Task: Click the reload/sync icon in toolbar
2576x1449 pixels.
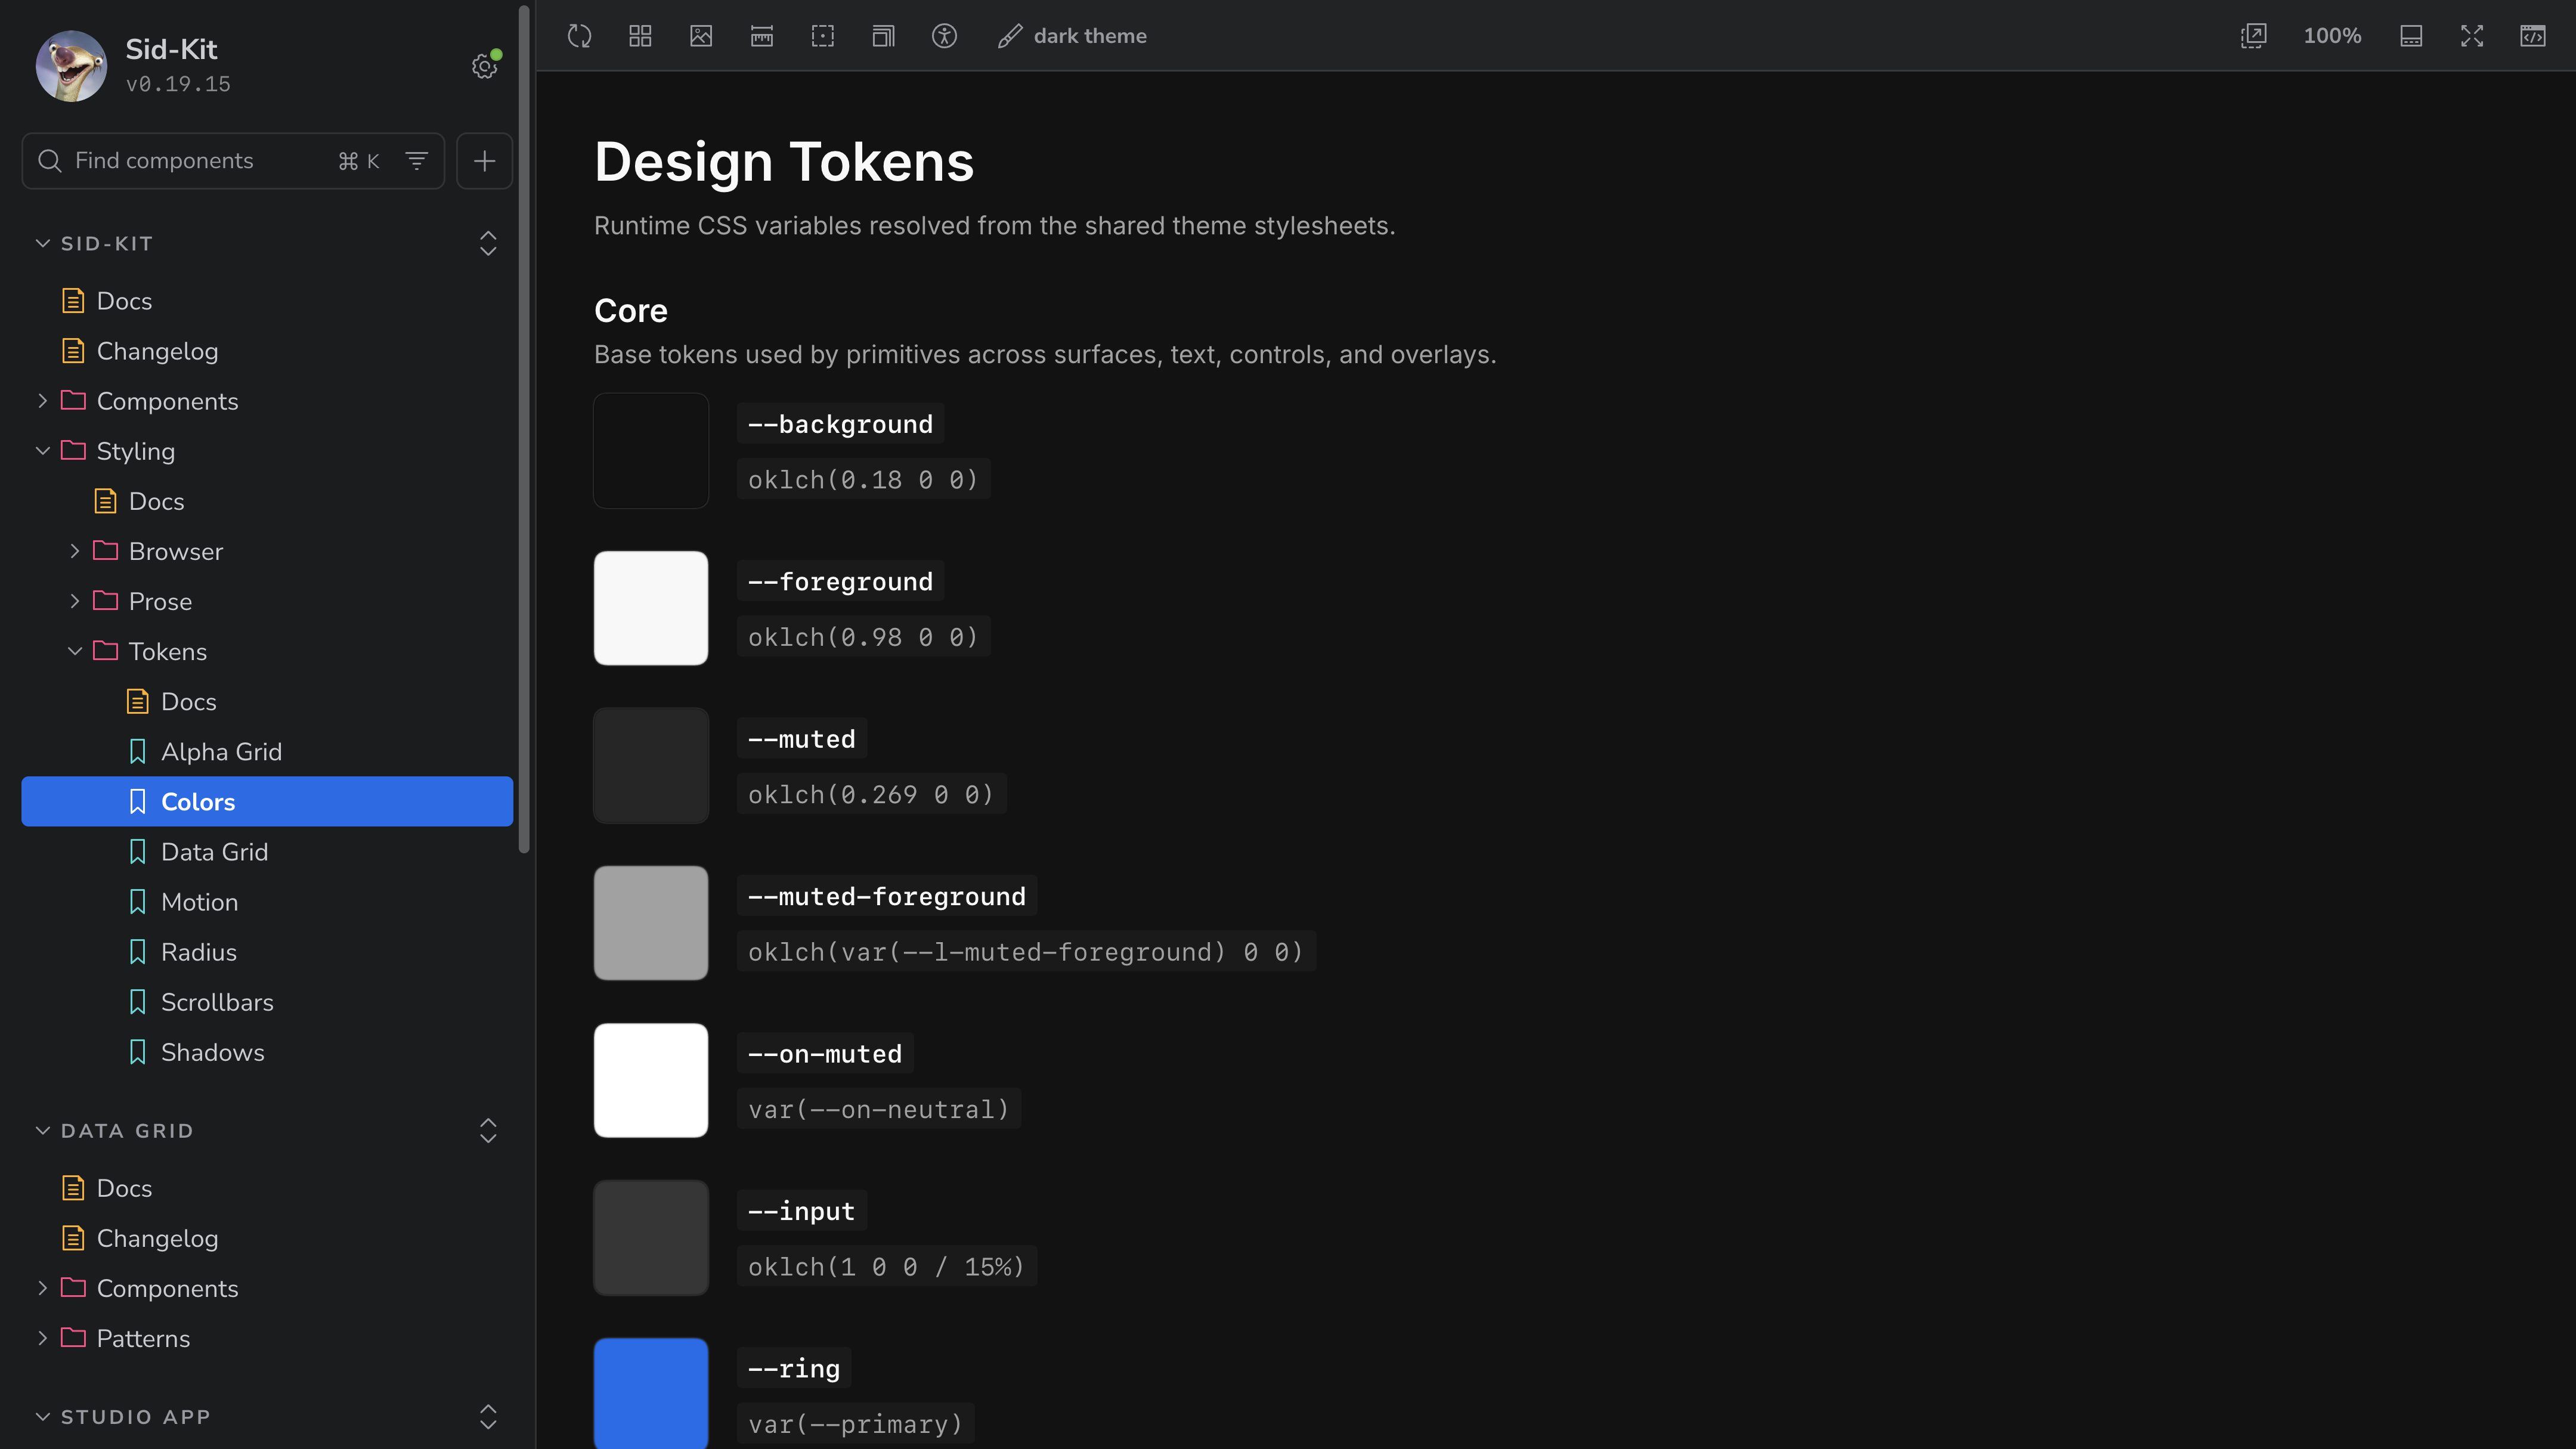Action: [x=579, y=36]
